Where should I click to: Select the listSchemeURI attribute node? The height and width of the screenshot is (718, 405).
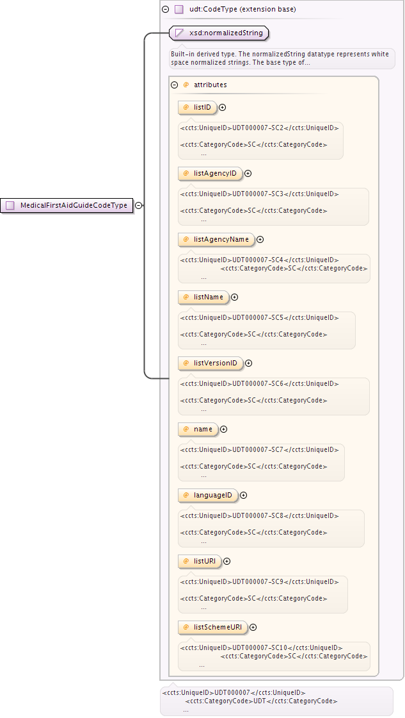pyautogui.click(x=212, y=628)
